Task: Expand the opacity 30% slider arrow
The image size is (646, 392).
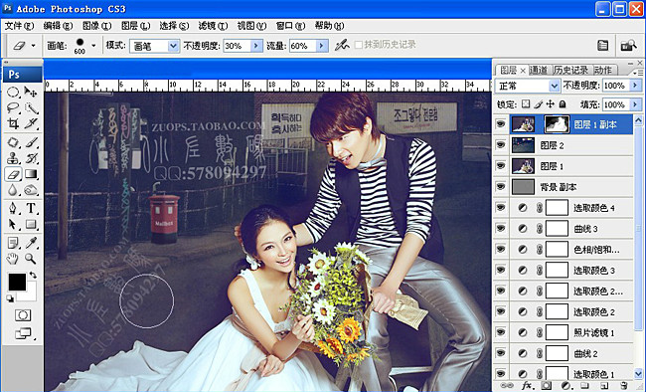Action: (256, 46)
